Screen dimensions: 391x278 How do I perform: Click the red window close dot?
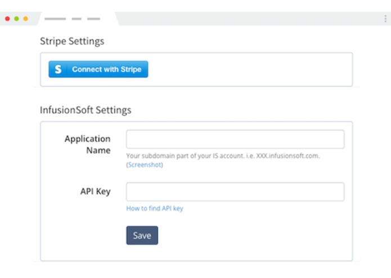(x=7, y=19)
